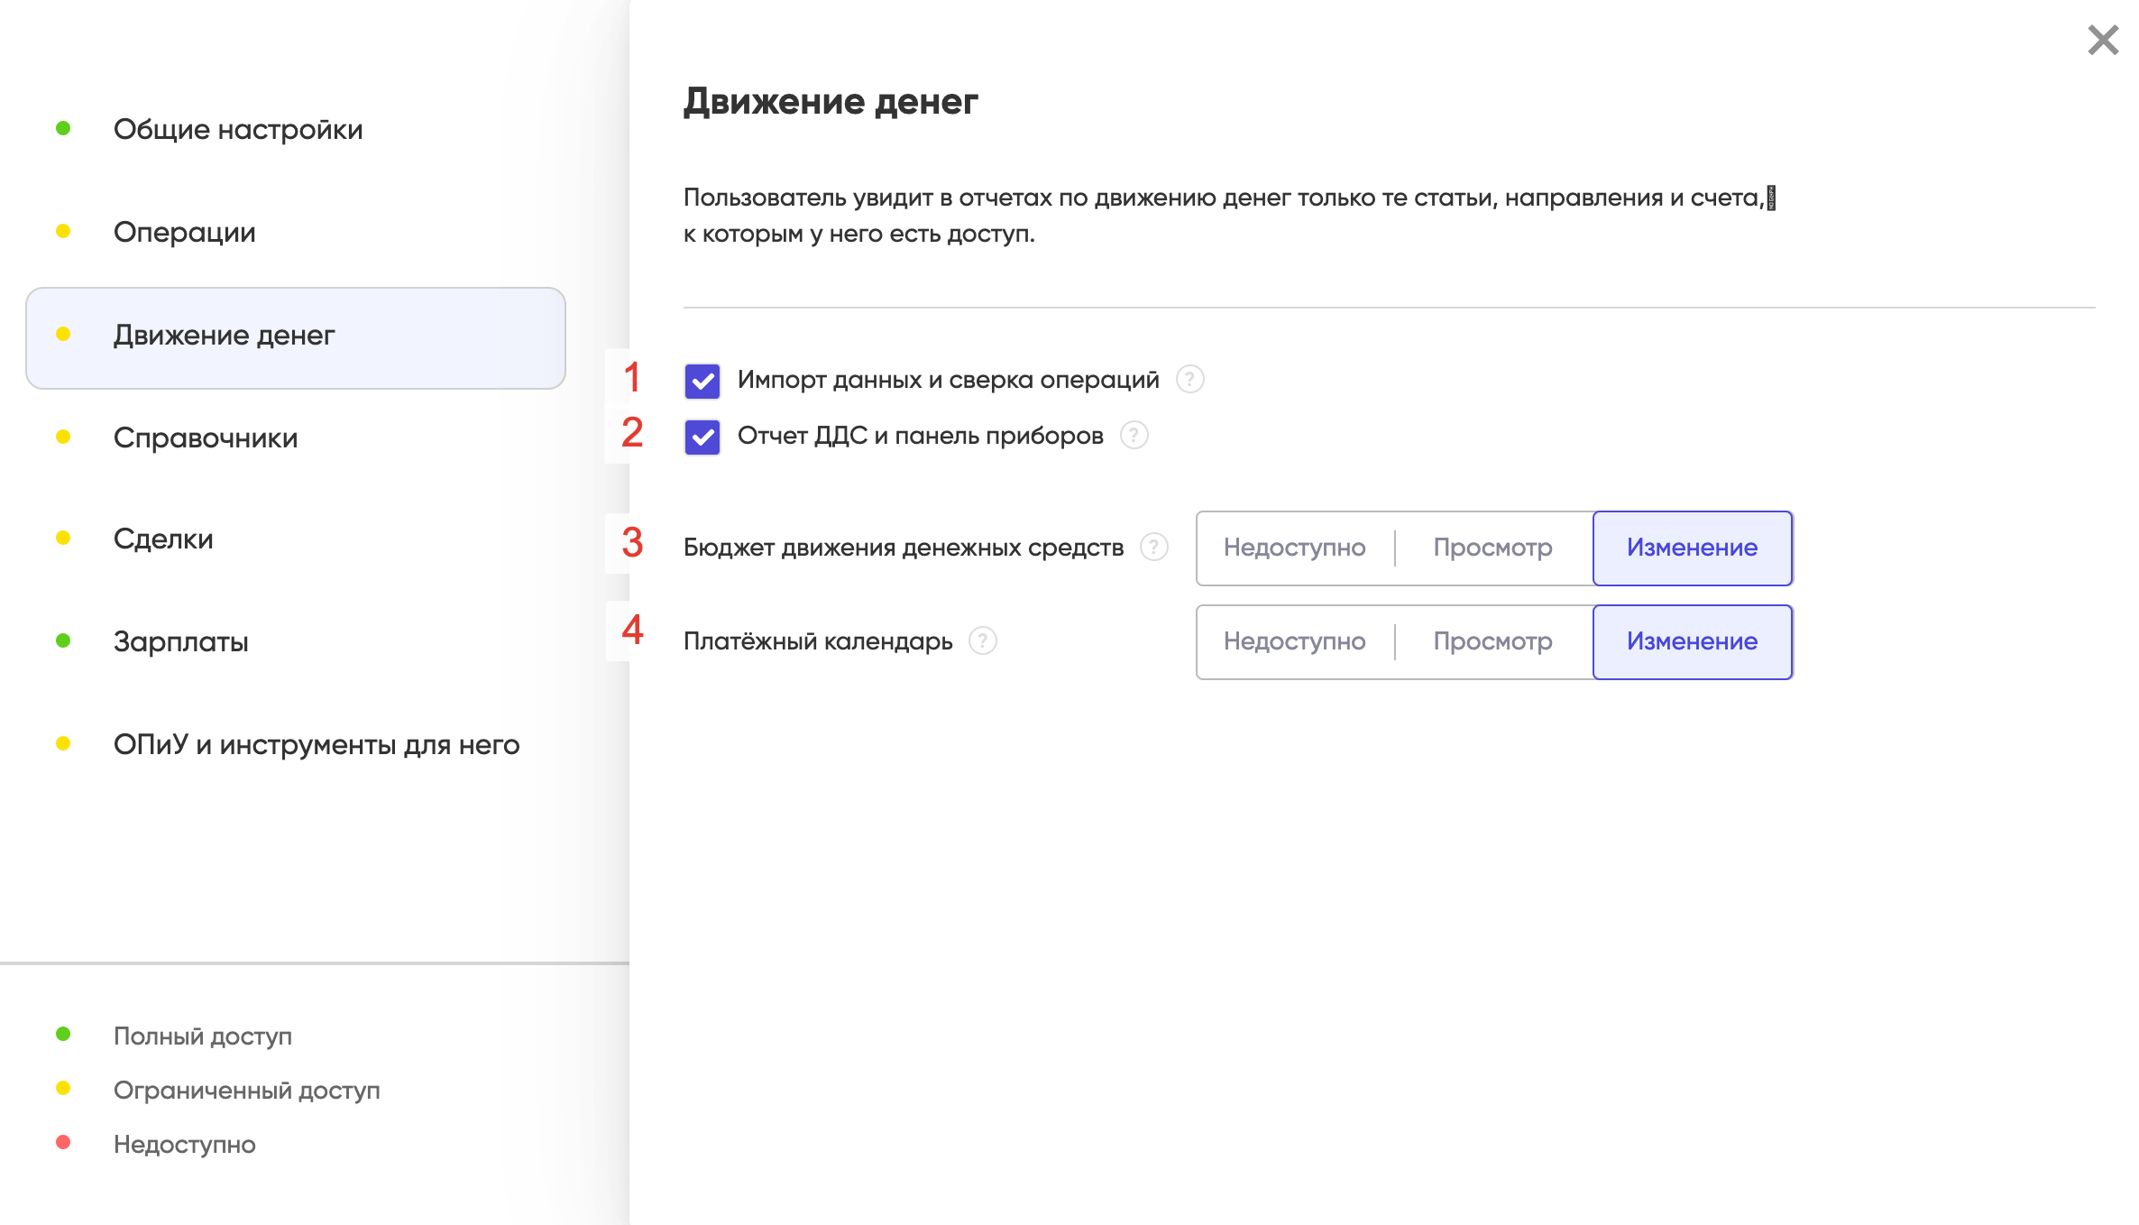Viewport: 2139px width, 1225px height.
Task: Uncheck Импорт данных и сверка операций checkbox
Action: [x=702, y=381]
